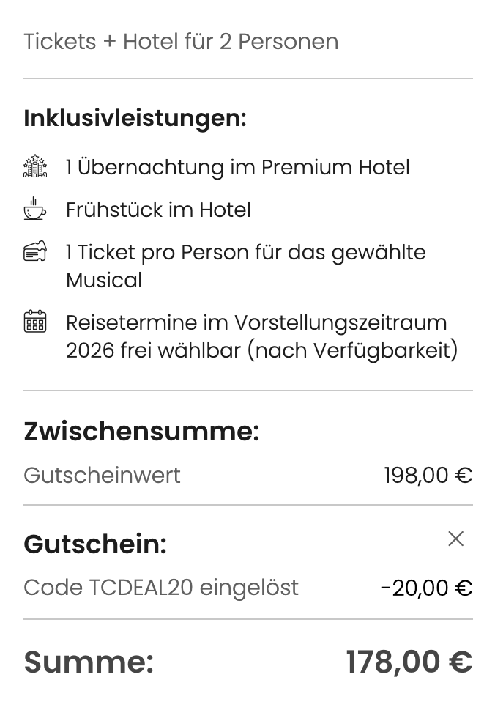This screenshot has height=702, width=495.
Task: Click the Zwischensumme heading
Action: [141, 432]
